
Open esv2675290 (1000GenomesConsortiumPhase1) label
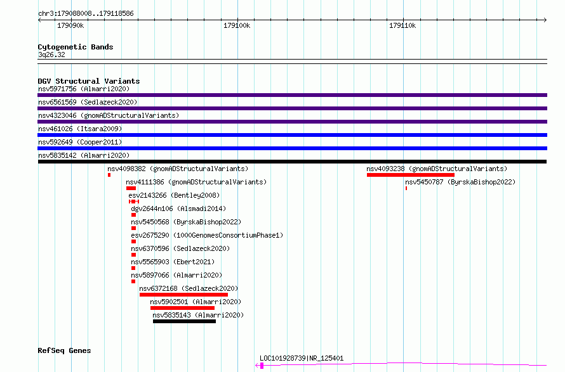pyautogui.click(x=207, y=235)
